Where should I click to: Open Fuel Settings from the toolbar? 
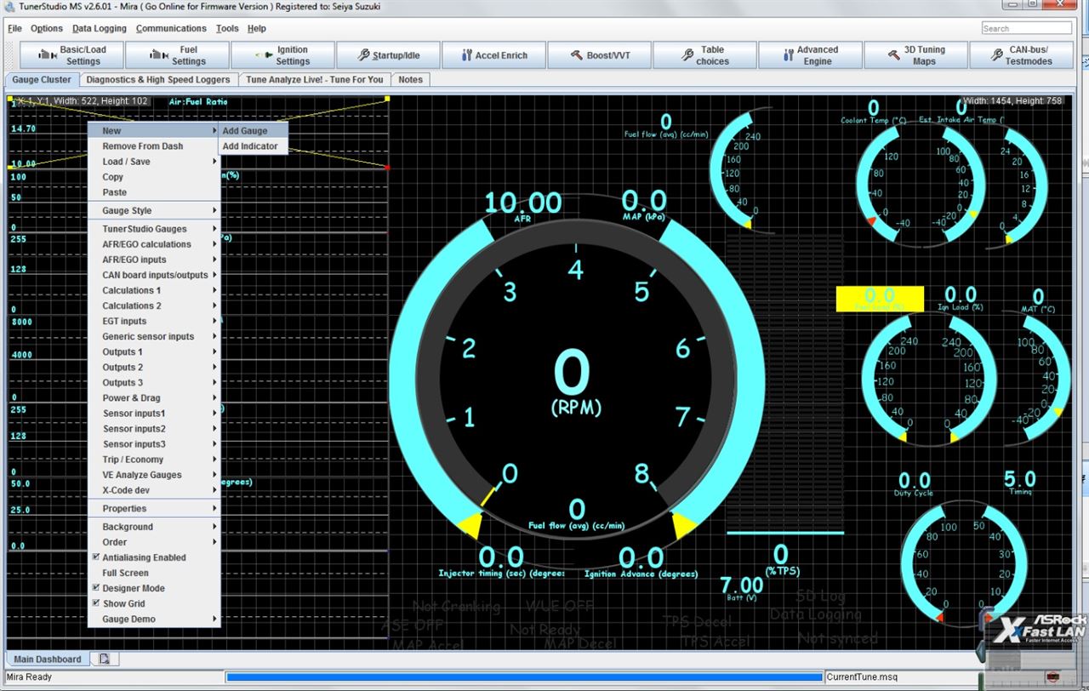(177, 55)
